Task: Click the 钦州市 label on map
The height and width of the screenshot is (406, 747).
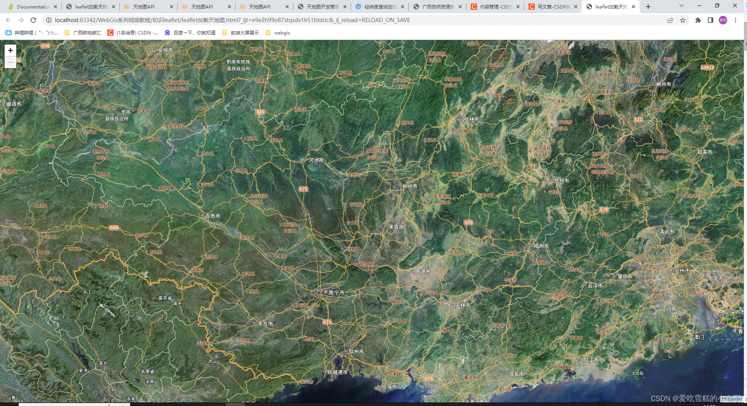Action: point(356,351)
